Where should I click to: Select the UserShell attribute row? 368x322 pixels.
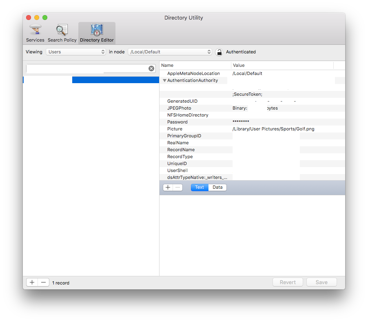252,170
